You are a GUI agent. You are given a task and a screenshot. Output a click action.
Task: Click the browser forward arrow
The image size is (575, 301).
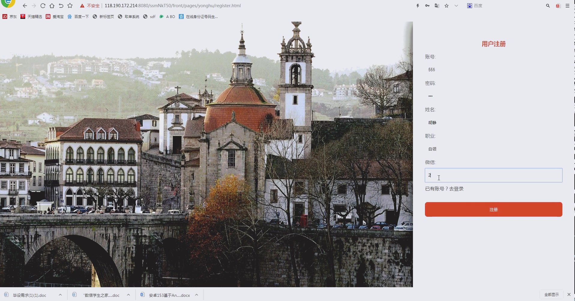click(34, 6)
